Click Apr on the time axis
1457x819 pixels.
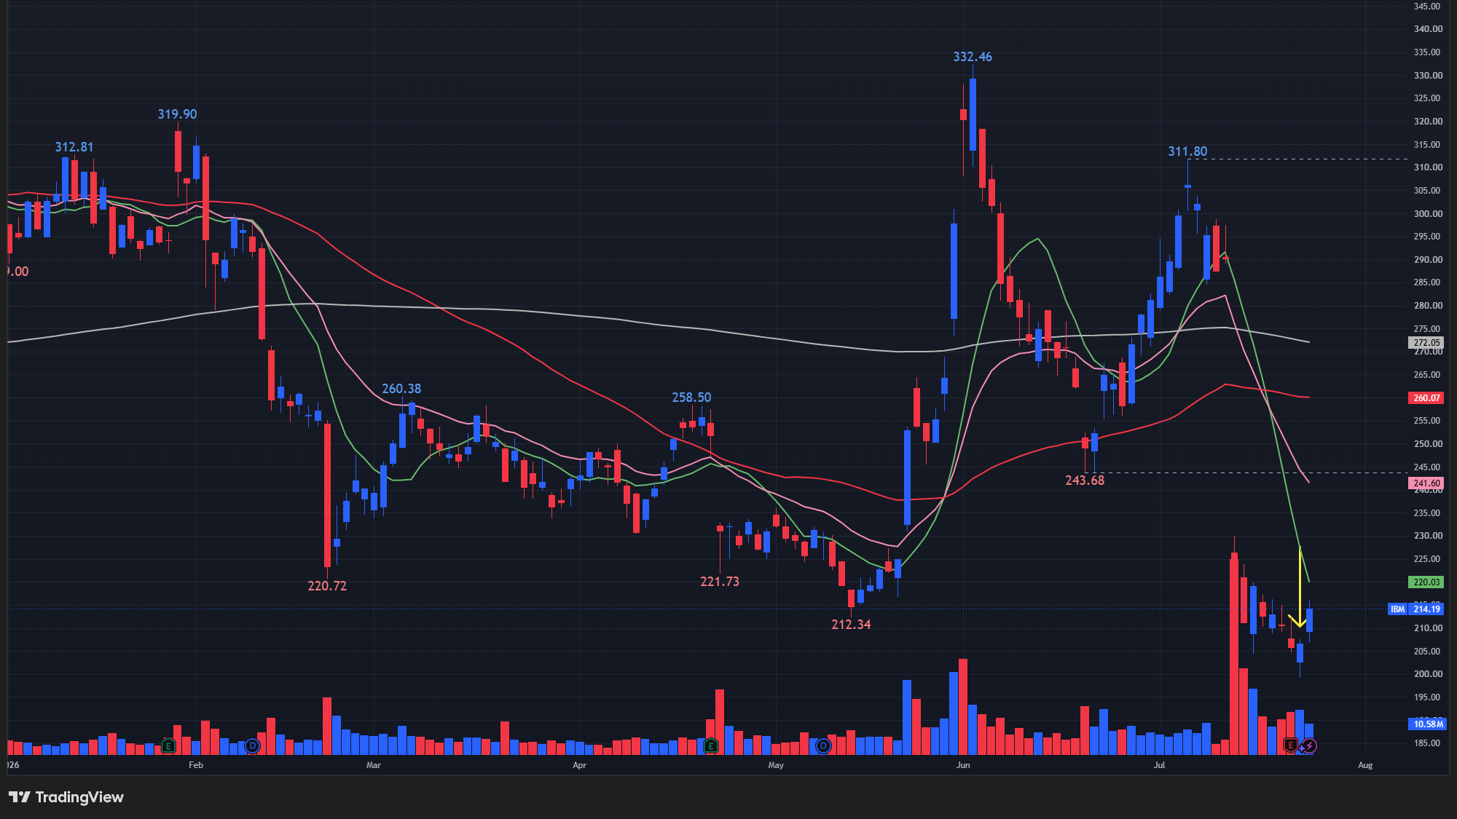pos(579,765)
